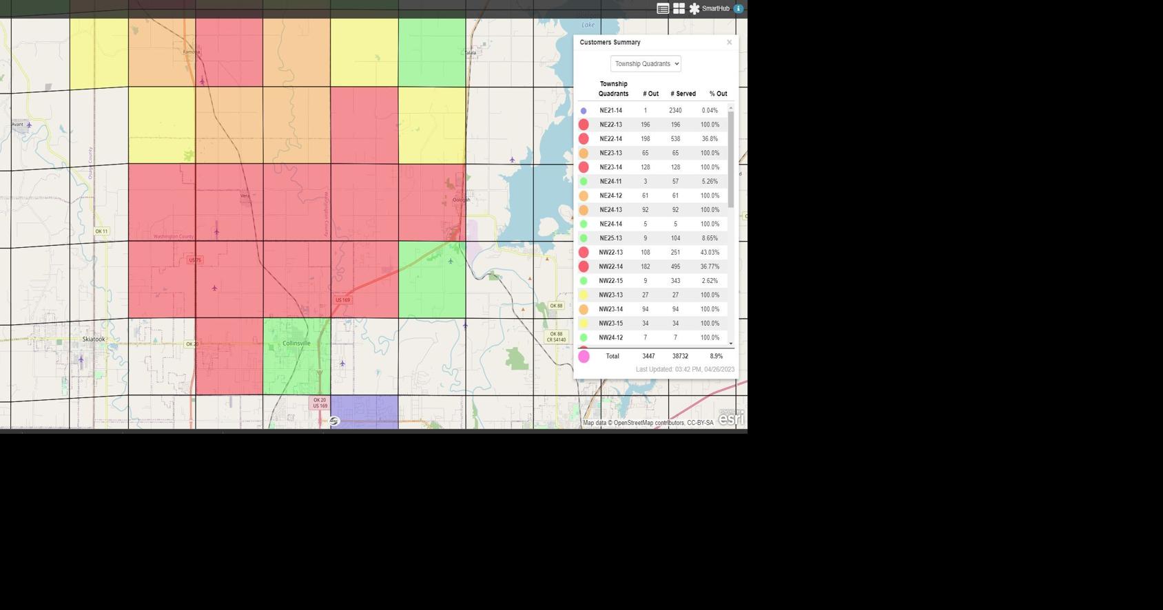The image size is (1163, 610).
Task: Open the list view icon in top bar
Action: click(663, 9)
